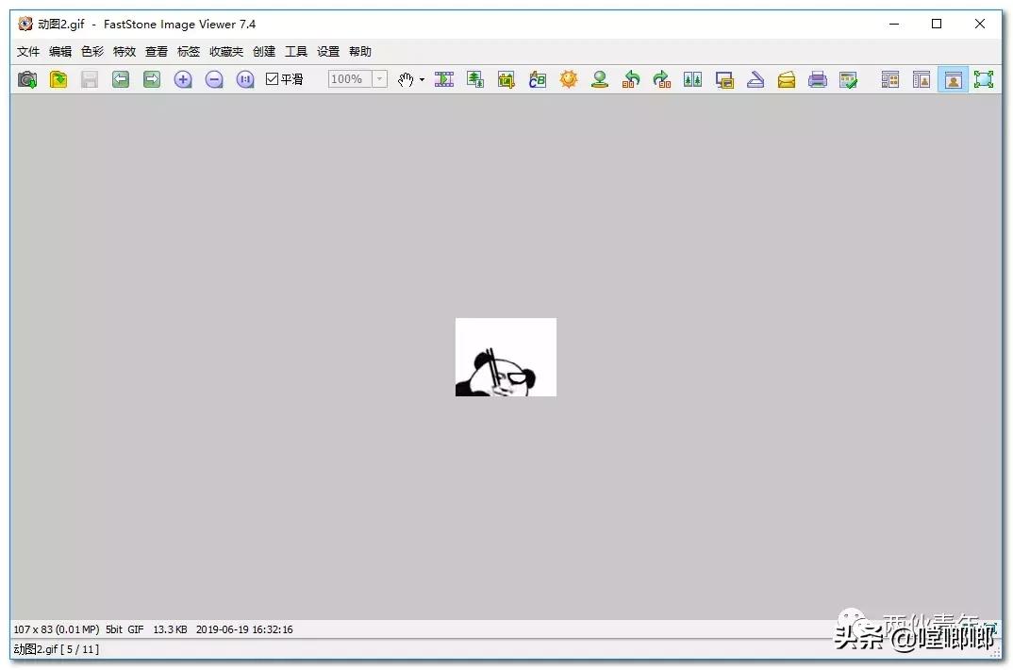Screen dimensions: 1013x670
Task: Minimize the FastStone window
Action: pos(894,24)
